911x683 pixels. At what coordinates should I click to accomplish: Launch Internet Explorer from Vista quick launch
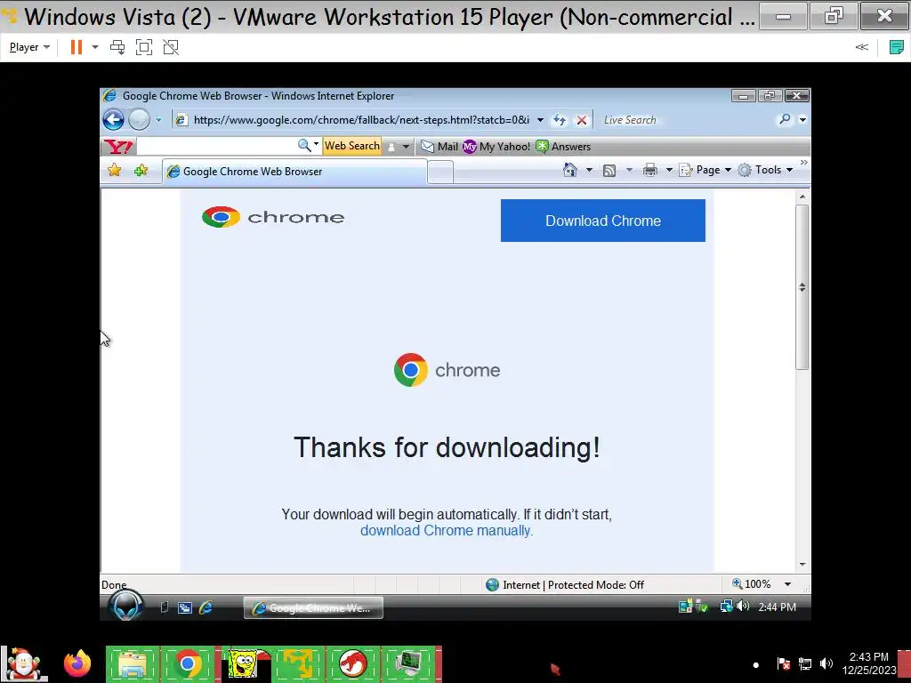[206, 607]
